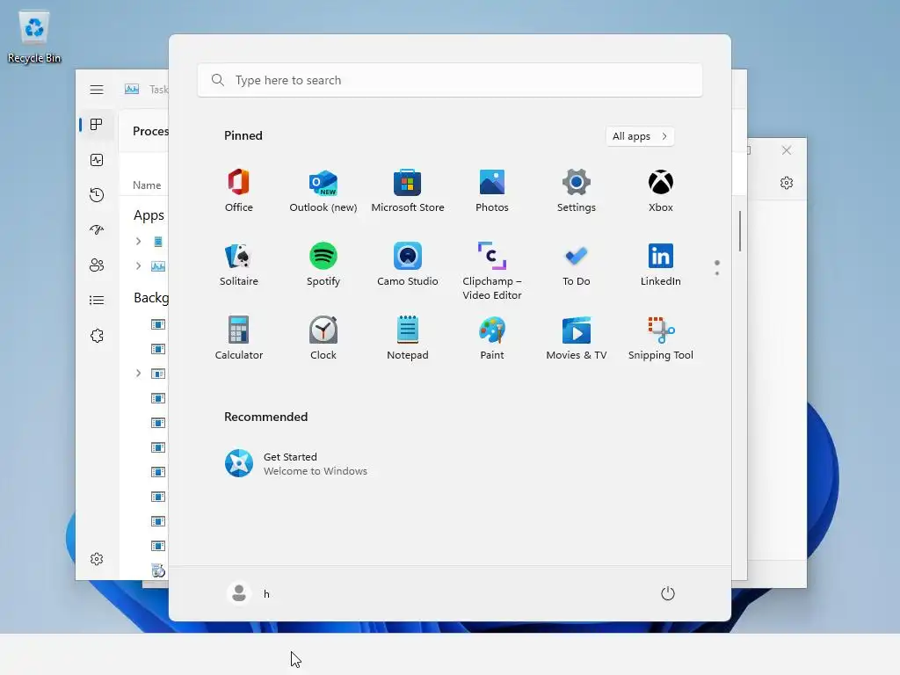Image resolution: width=900 pixels, height=675 pixels.
Task: Launch Spotify
Action: pos(323,265)
